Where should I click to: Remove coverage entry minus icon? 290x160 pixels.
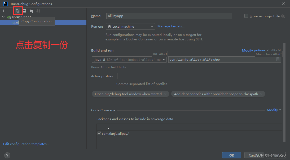(x=100, y=127)
